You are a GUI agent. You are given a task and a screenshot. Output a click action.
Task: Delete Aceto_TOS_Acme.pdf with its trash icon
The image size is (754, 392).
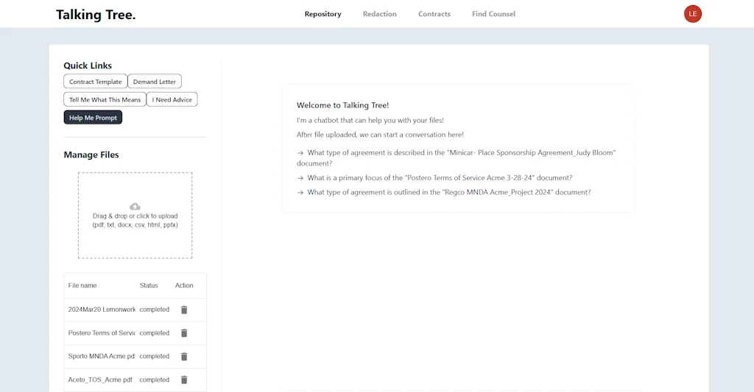[x=184, y=380]
